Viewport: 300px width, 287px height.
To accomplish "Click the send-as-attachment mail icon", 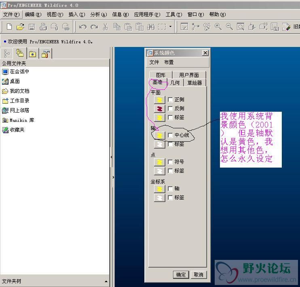I will (x=55, y=27).
